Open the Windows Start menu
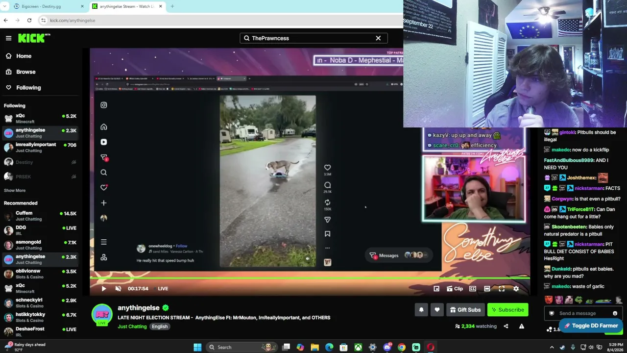The width and height of the screenshot is (627, 353). tap(197, 347)
